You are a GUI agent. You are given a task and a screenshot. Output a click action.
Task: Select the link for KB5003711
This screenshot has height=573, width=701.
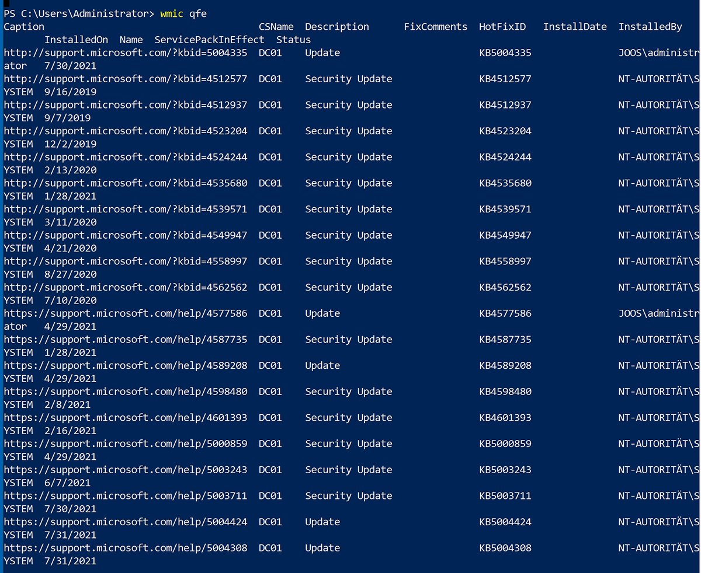(126, 495)
